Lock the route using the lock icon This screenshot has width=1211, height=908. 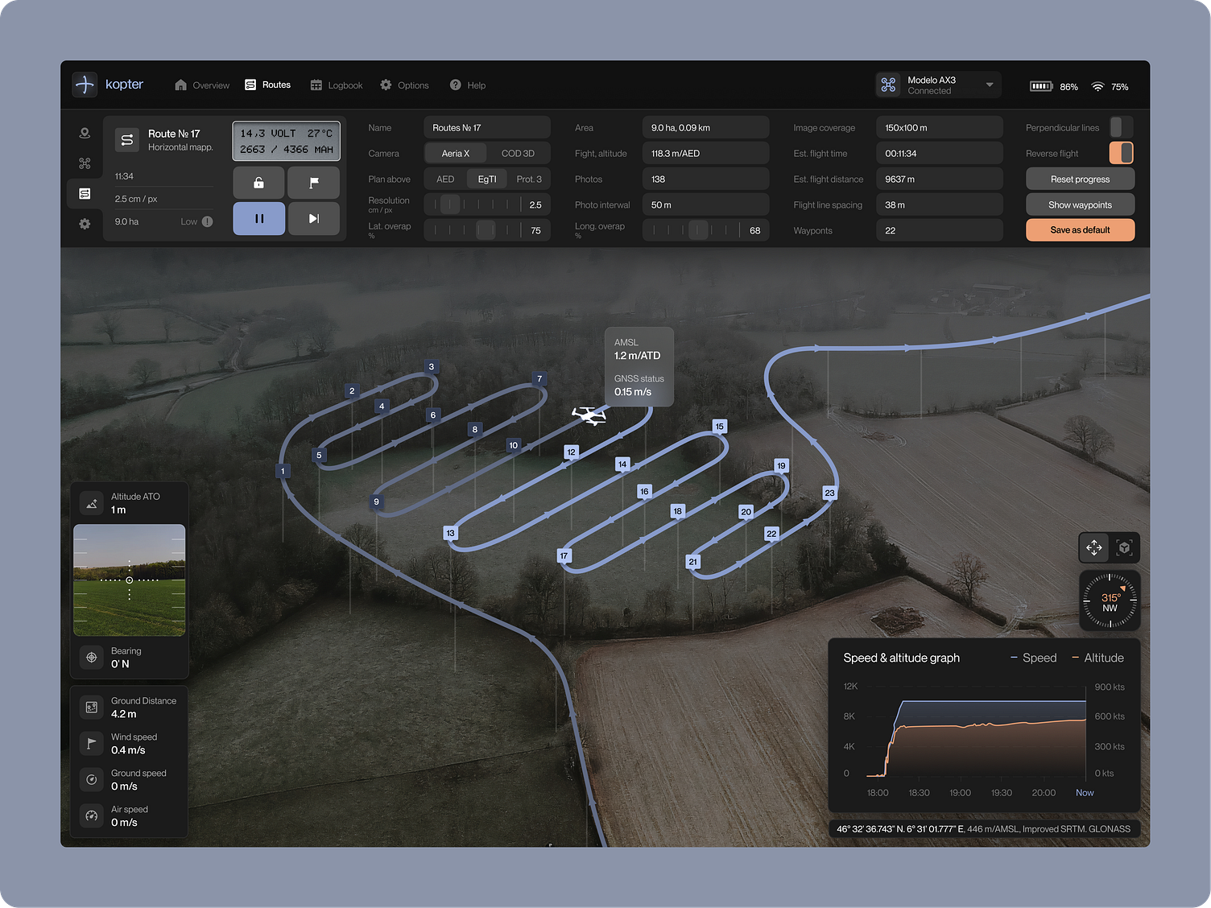click(x=258, y=183)
